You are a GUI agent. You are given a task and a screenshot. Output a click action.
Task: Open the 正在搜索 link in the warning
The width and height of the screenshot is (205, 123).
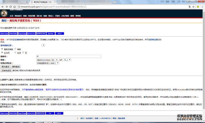point(16,40)
